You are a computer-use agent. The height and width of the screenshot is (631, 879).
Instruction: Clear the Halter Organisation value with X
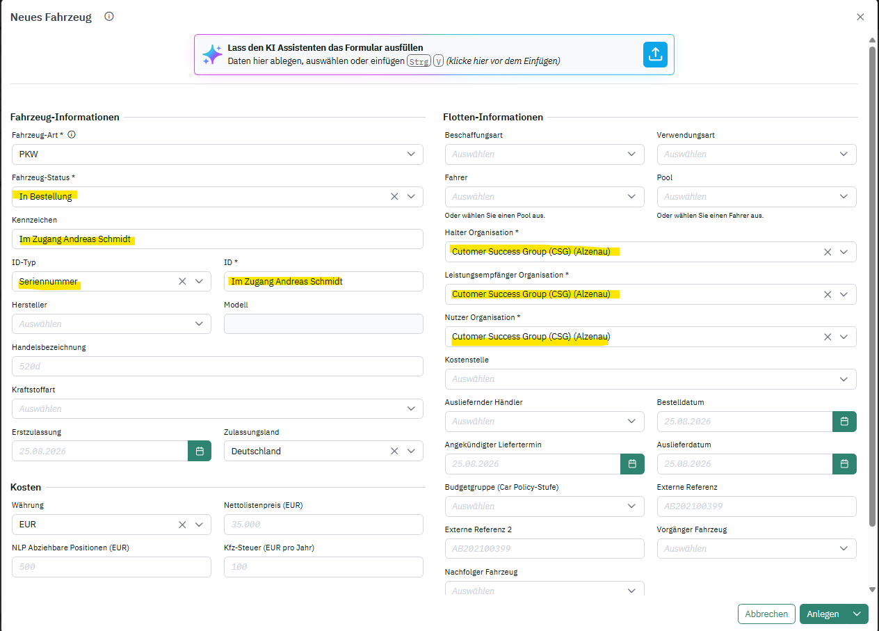coord(828,252)
